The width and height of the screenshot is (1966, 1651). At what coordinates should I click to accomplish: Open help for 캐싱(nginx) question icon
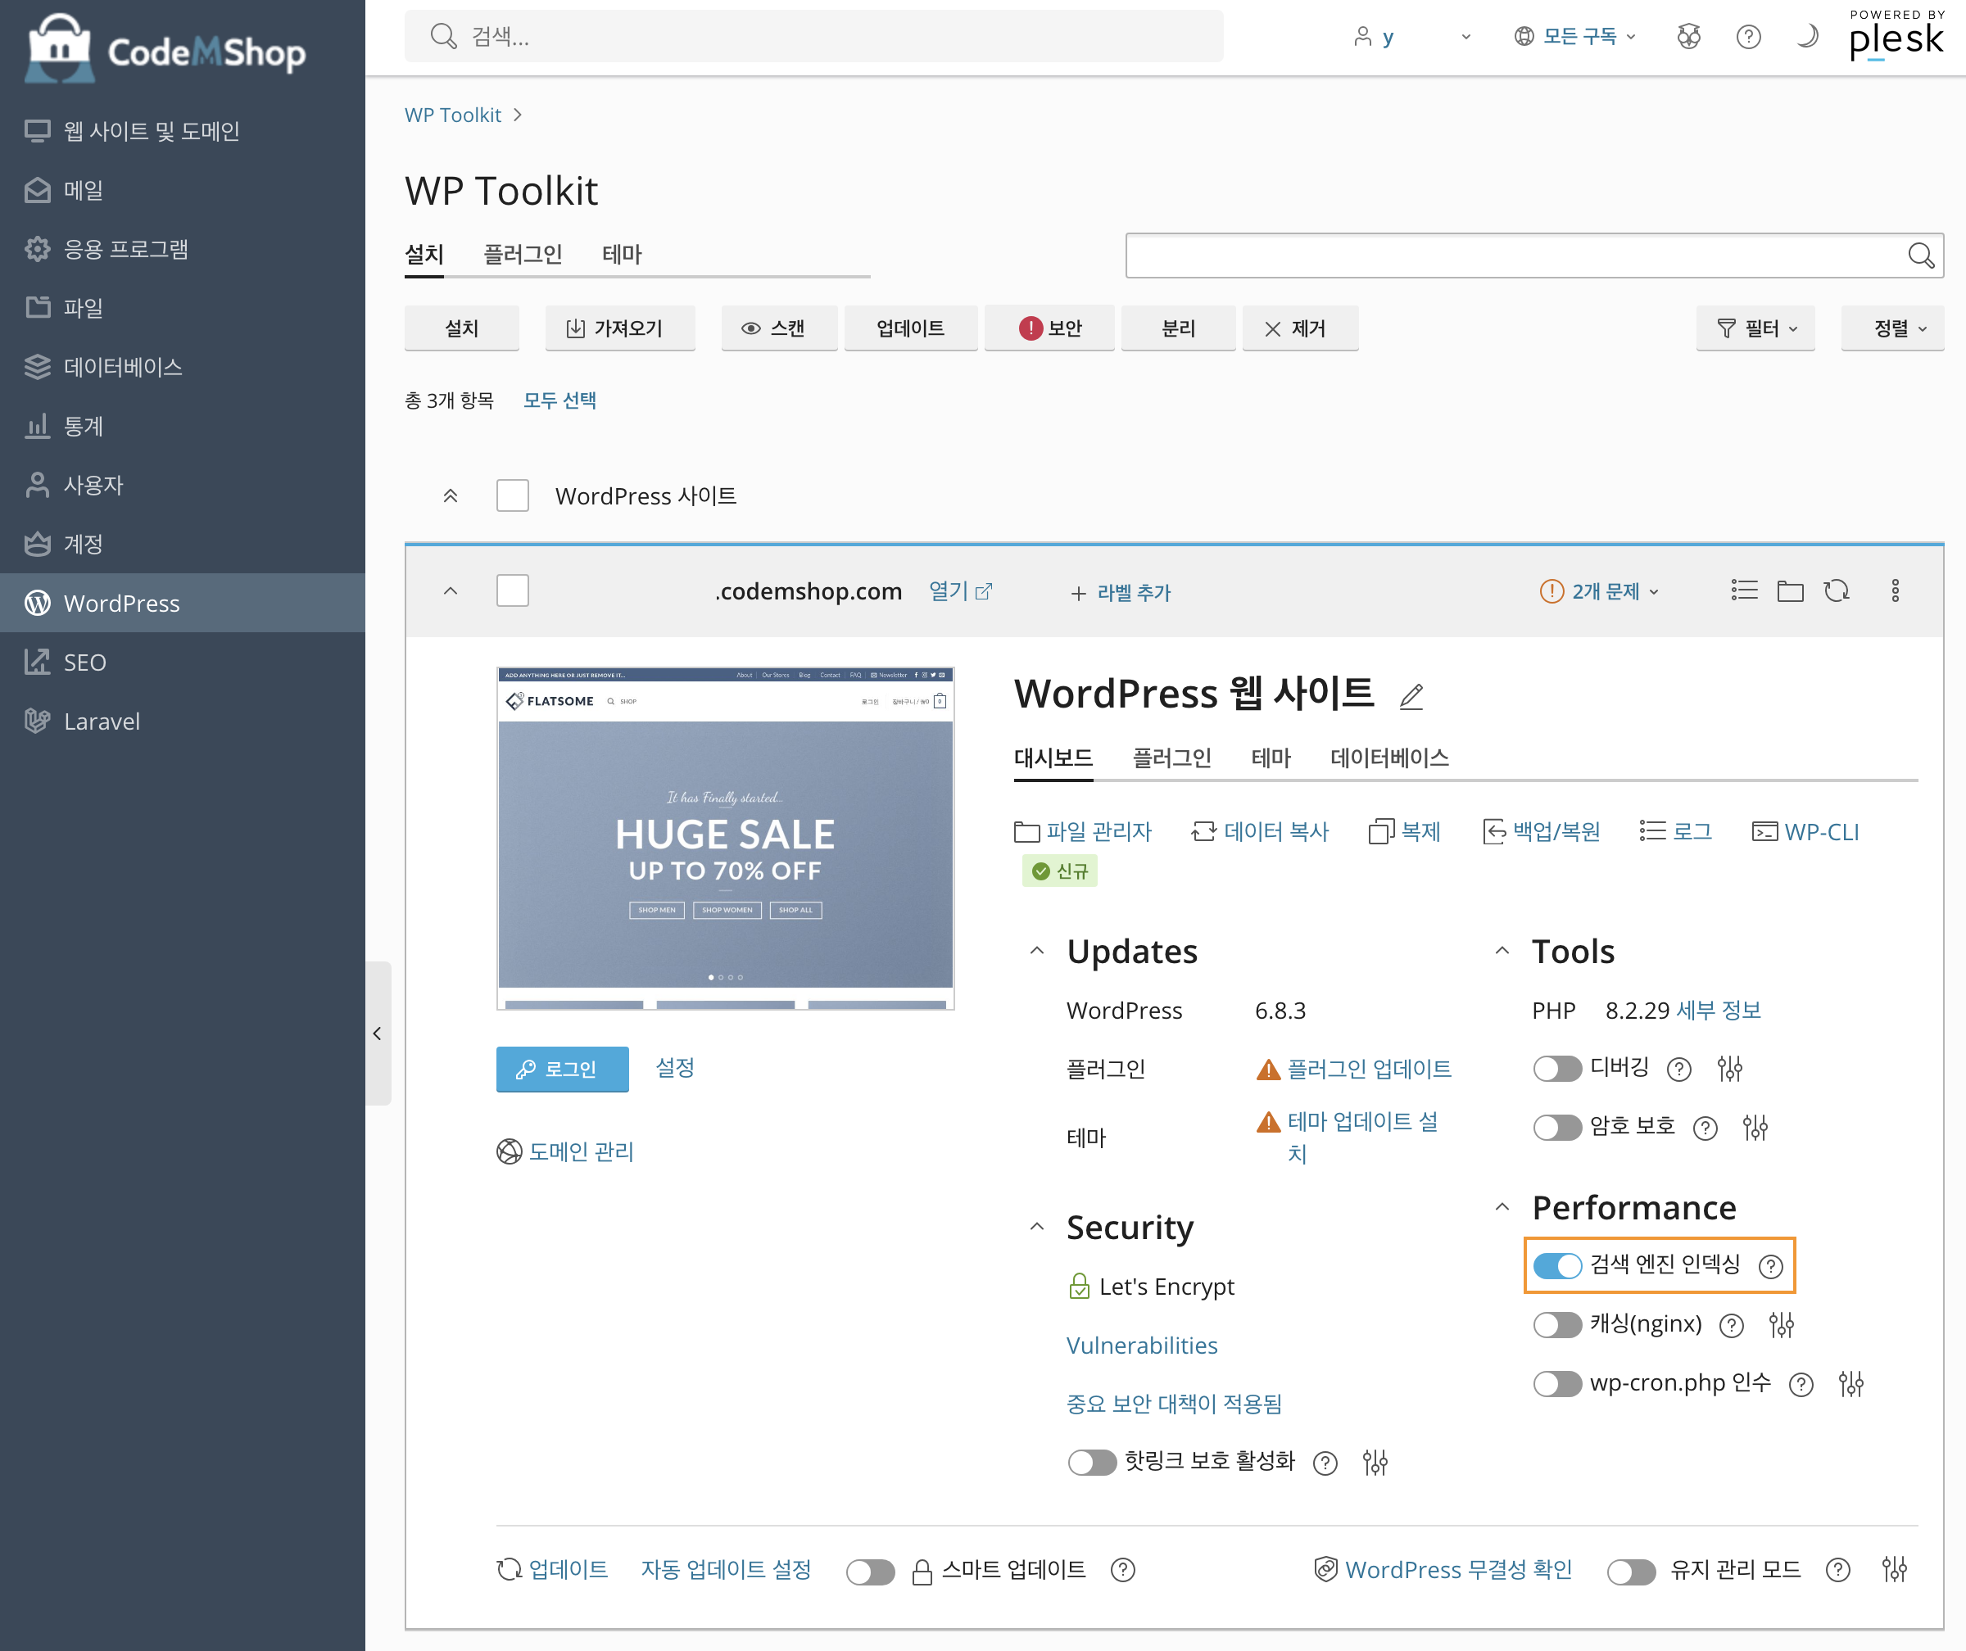(x=1732, y=1325)
